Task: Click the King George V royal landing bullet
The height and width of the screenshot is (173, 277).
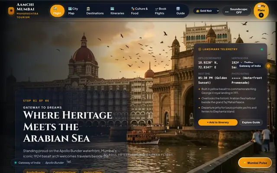Action: tap(229, 91)
